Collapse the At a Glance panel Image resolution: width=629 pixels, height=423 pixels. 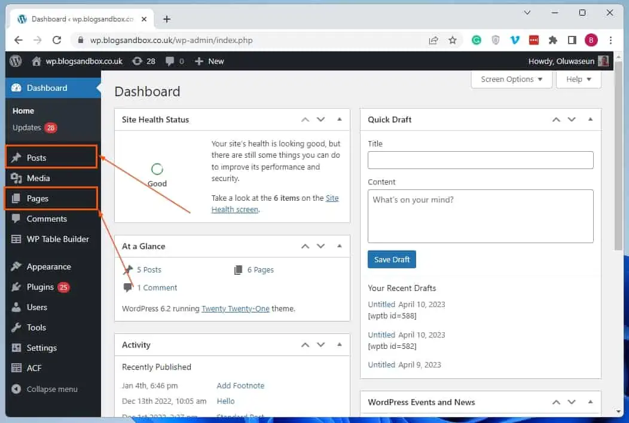pos(340,246)
